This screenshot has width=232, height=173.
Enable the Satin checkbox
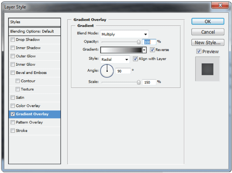(13, 97)
